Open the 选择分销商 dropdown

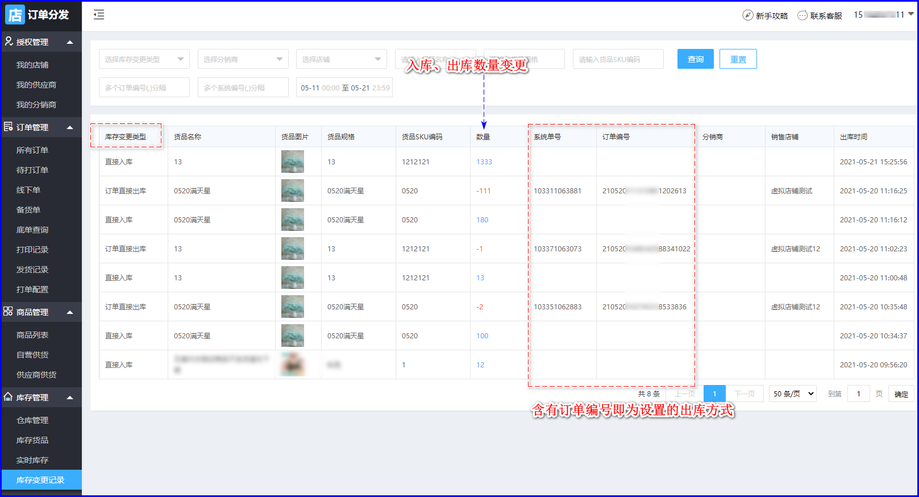click(243, 59)
